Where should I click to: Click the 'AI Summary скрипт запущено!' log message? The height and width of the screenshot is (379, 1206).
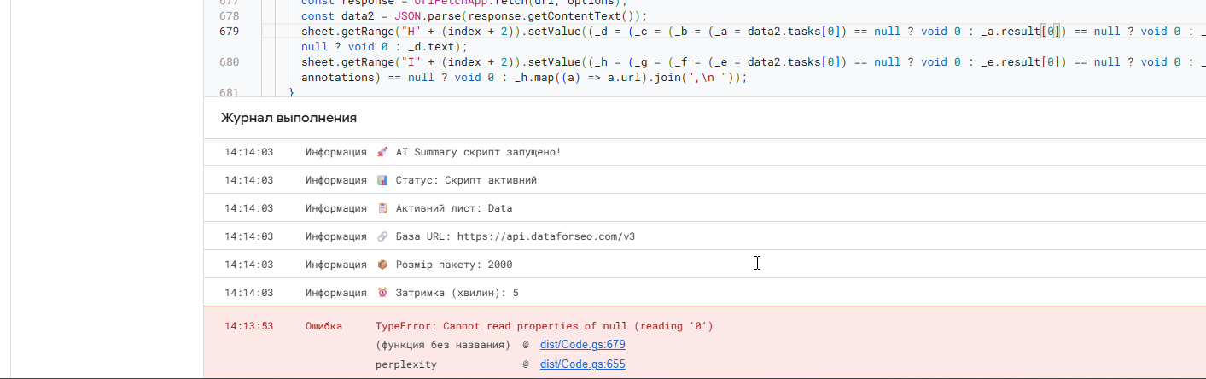(x=478, y=152)
